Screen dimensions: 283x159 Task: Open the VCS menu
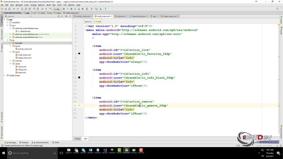(65, 5)
